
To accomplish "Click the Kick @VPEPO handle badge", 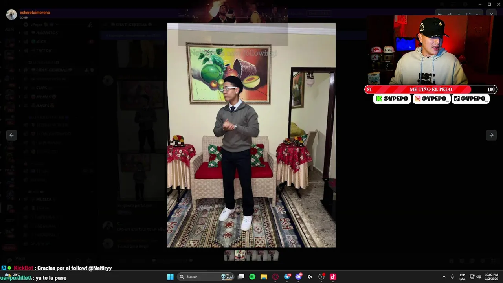I will tap(392, 99).
